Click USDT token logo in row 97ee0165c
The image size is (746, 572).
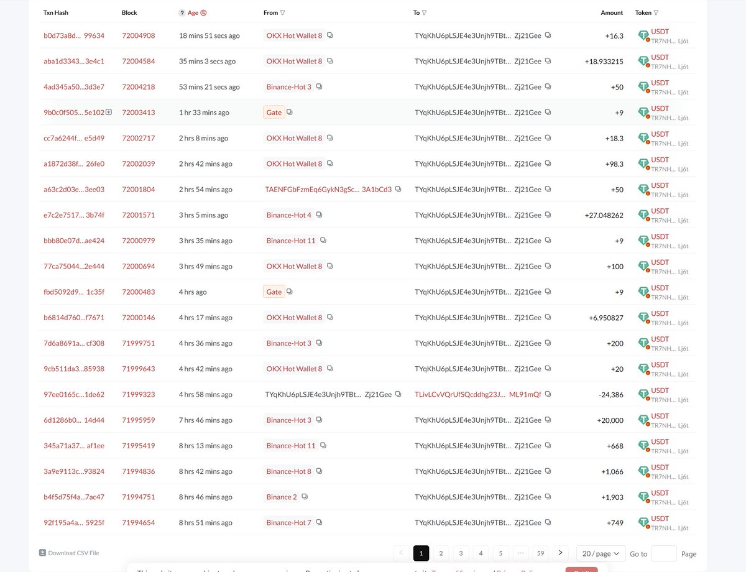(x=643, y=395)
